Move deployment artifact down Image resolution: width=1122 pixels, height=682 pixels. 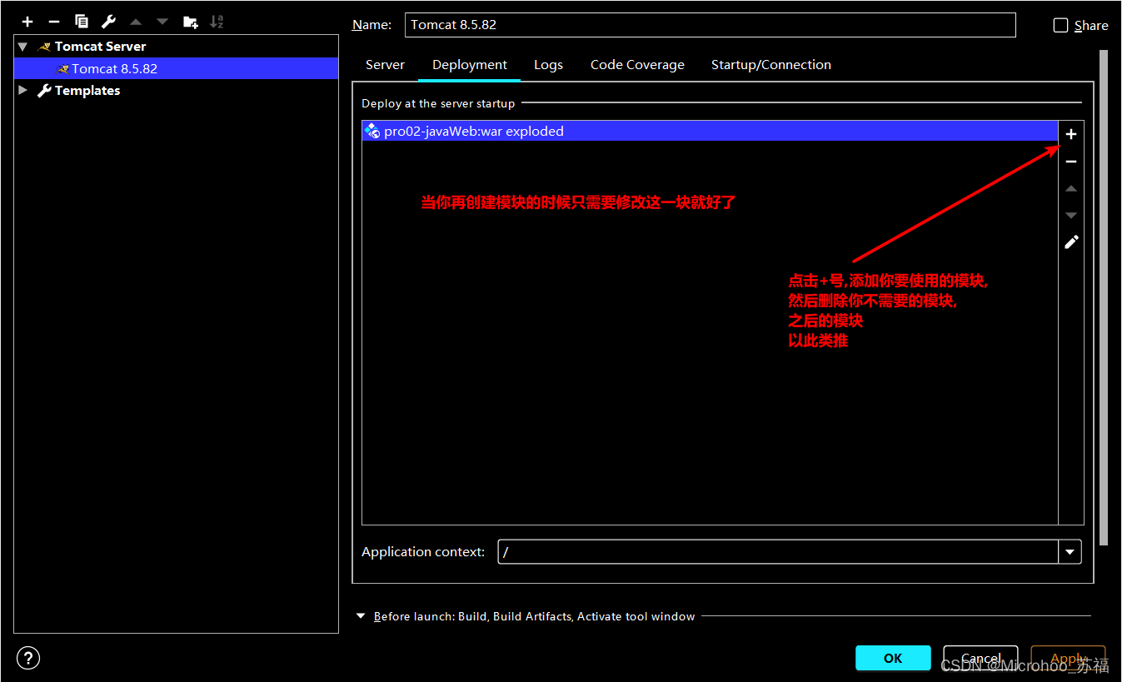click(x=1071, y=216)
